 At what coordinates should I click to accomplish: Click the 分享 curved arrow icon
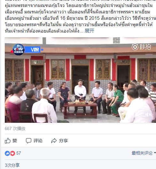[x=54, y=141]
